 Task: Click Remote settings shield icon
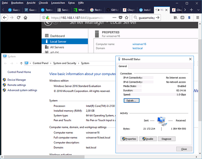click(4, 85)
